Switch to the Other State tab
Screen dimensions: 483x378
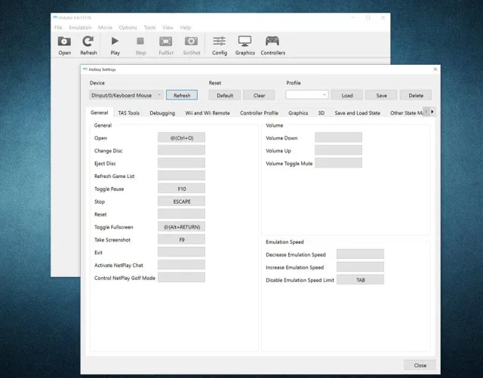pyautogui.click(x=405, y=112)
